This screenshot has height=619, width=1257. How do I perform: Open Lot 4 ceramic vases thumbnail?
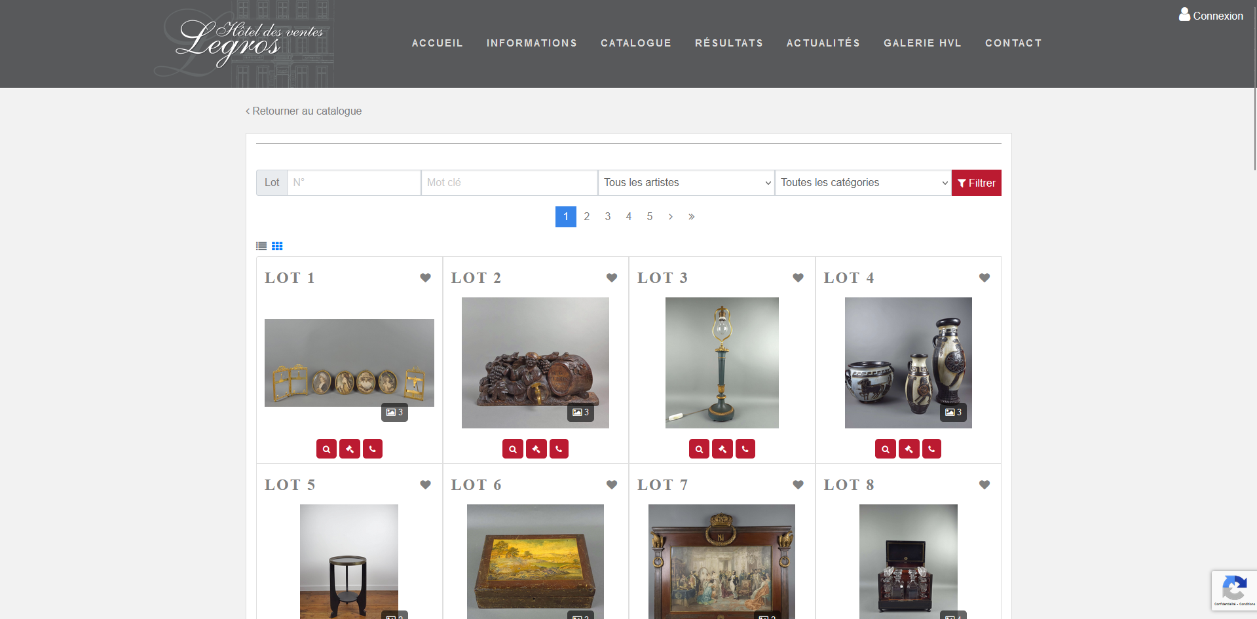909,363
